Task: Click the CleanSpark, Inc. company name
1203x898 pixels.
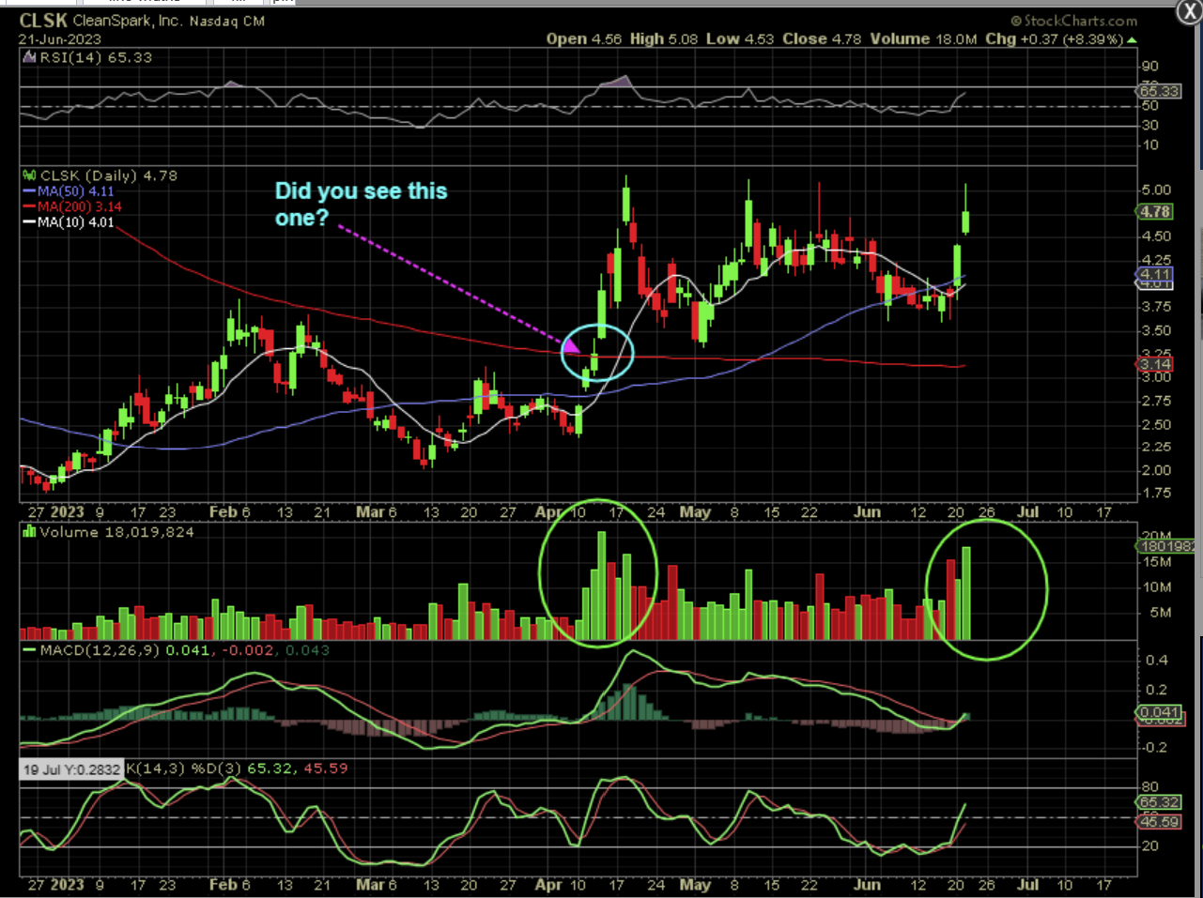Action: coord(128,21)
